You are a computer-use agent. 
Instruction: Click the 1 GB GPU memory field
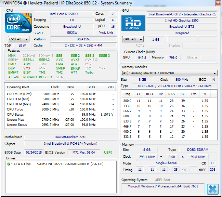pyautogui.click(x=156, y=39)
